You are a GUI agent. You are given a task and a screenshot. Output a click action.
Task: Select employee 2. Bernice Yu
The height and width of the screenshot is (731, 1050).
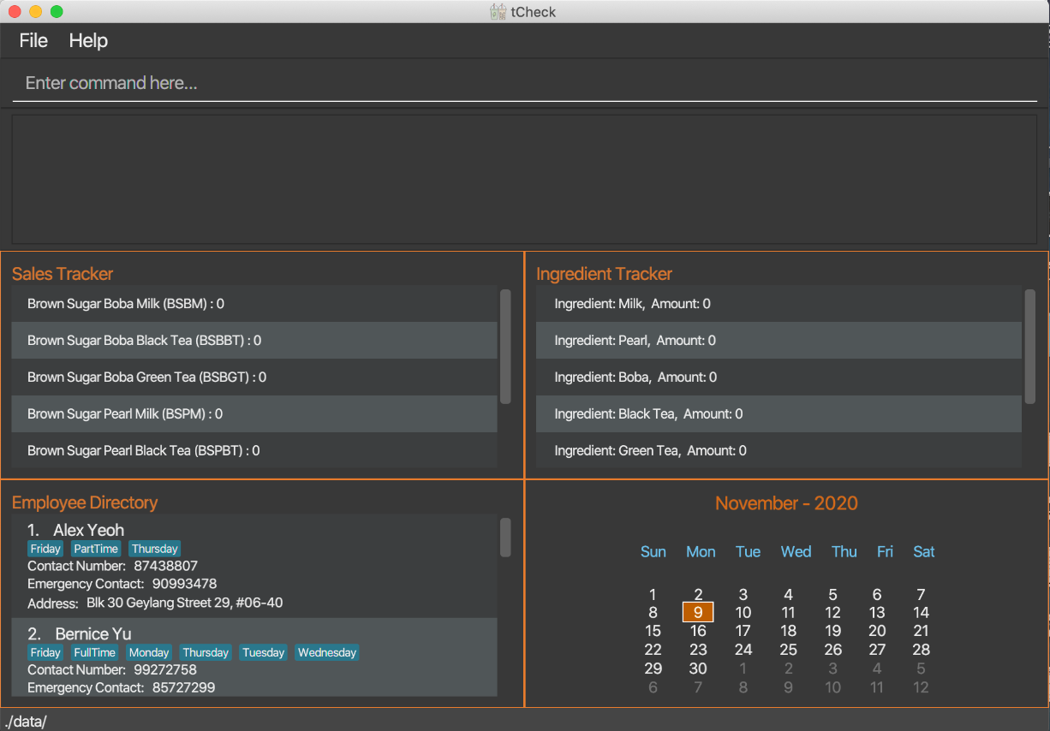254,657
